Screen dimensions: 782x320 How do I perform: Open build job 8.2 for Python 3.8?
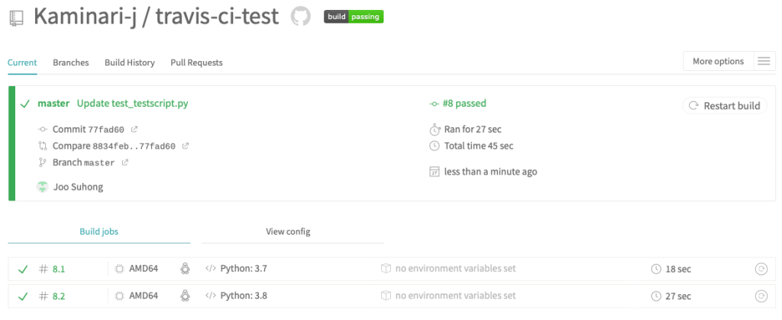click(x=390, y=296)
